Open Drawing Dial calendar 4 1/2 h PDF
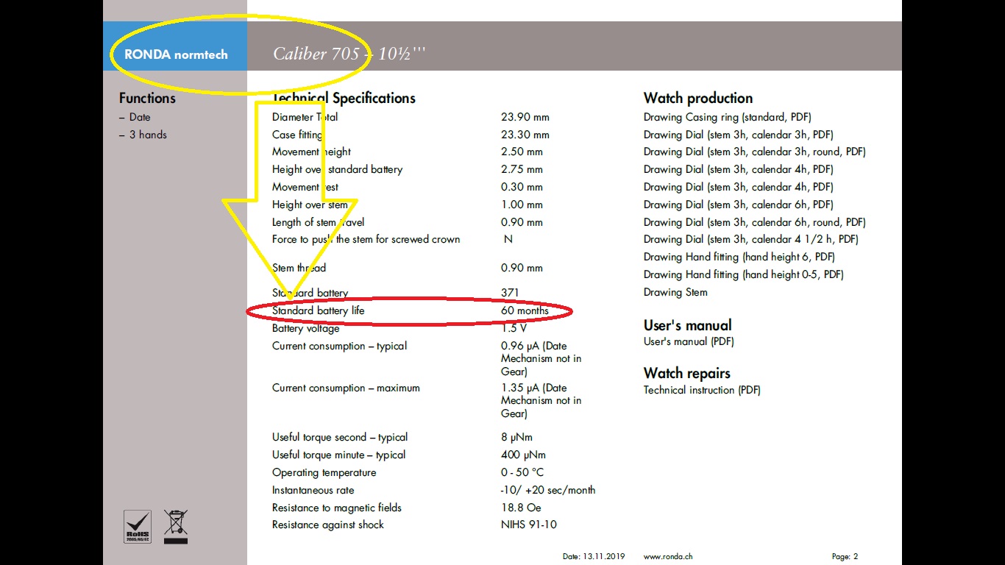The image size is (1005, 565). [750, 239]
